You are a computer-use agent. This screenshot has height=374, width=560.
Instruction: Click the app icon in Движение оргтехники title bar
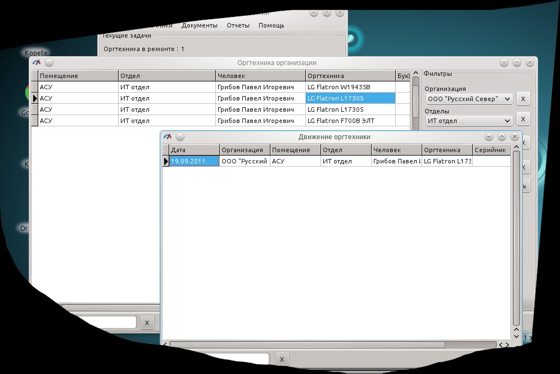168,136
